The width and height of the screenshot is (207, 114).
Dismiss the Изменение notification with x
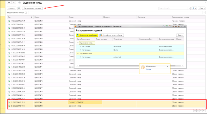click(x=167, y=67)
